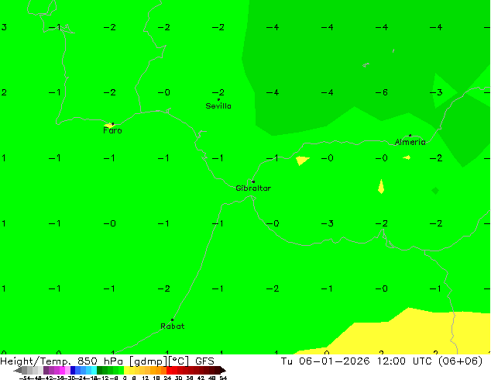
Task: Pick the dark purple legend swatch
Action: coord(46,370)
